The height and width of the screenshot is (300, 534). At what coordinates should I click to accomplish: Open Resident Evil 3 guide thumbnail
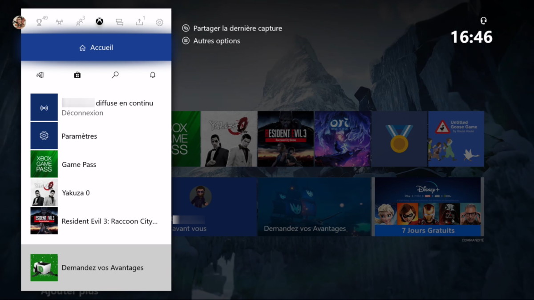[x=44, y=221]
